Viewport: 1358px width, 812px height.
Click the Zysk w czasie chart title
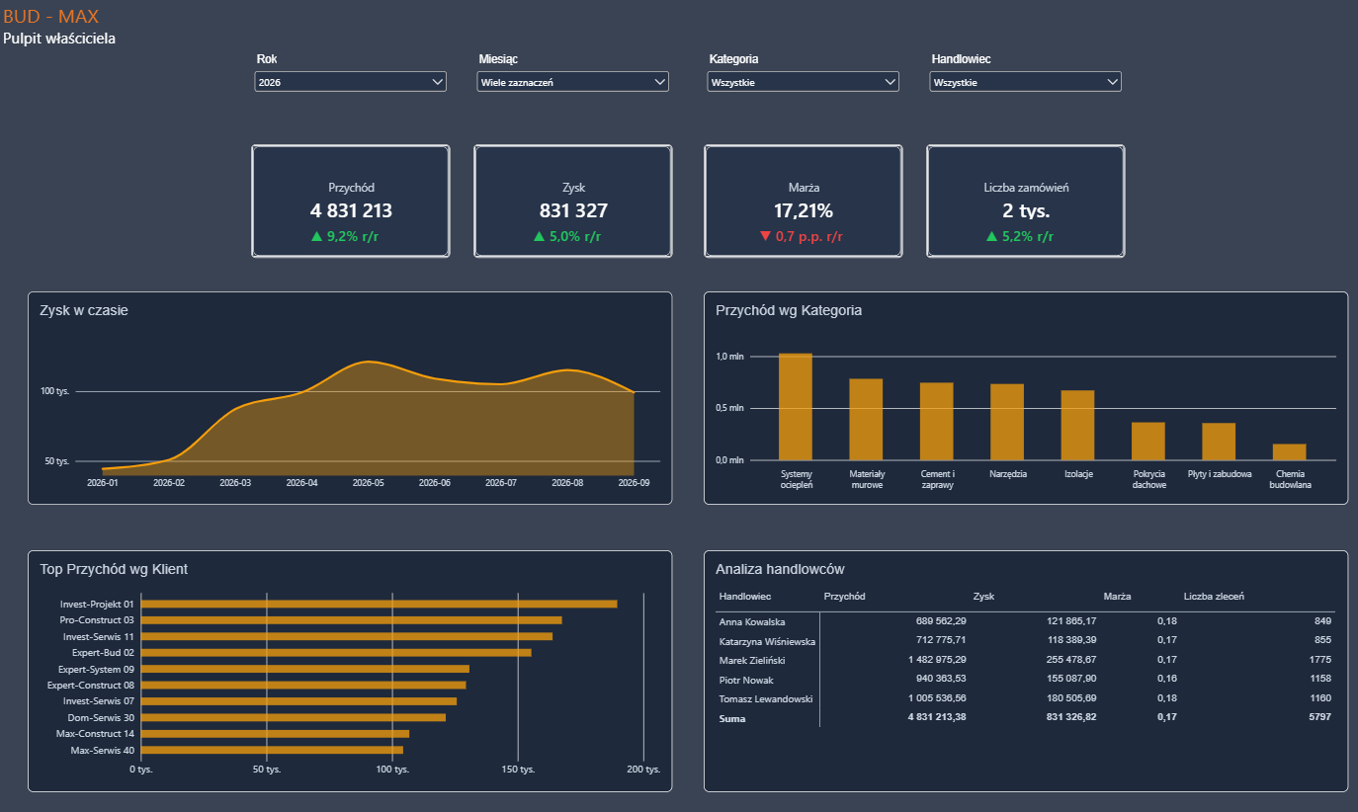pyautogui.click(x=84, y=310)
